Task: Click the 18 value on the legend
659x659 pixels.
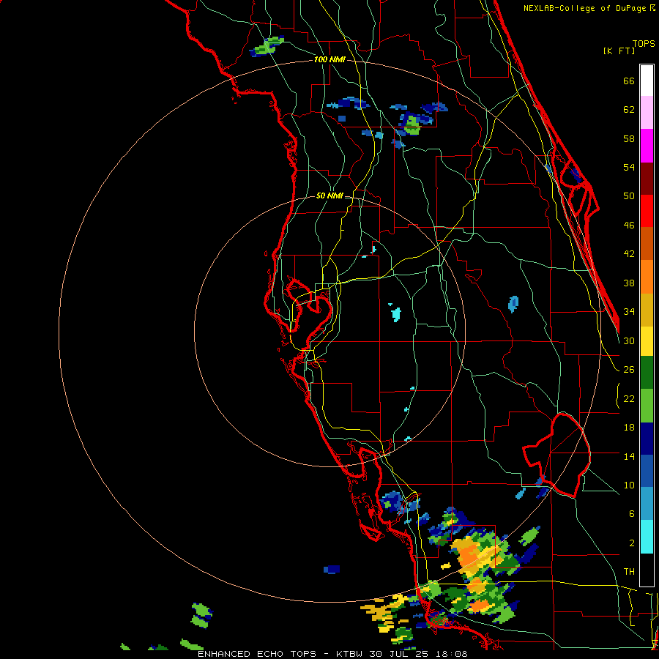Action: [629, 428]
